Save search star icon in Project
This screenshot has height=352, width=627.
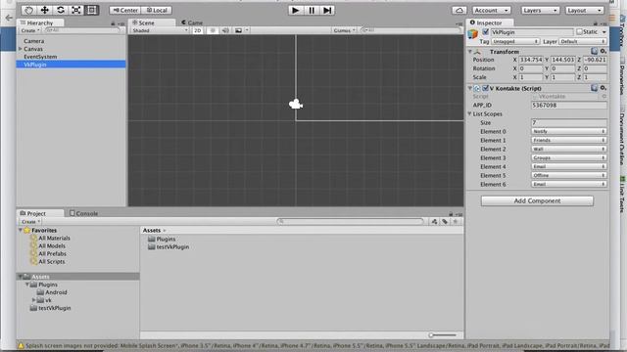456,222
